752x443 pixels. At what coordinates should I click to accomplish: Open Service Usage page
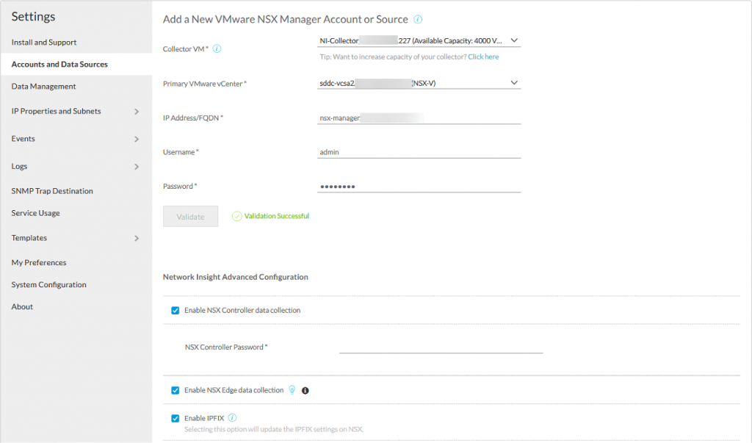35,213
